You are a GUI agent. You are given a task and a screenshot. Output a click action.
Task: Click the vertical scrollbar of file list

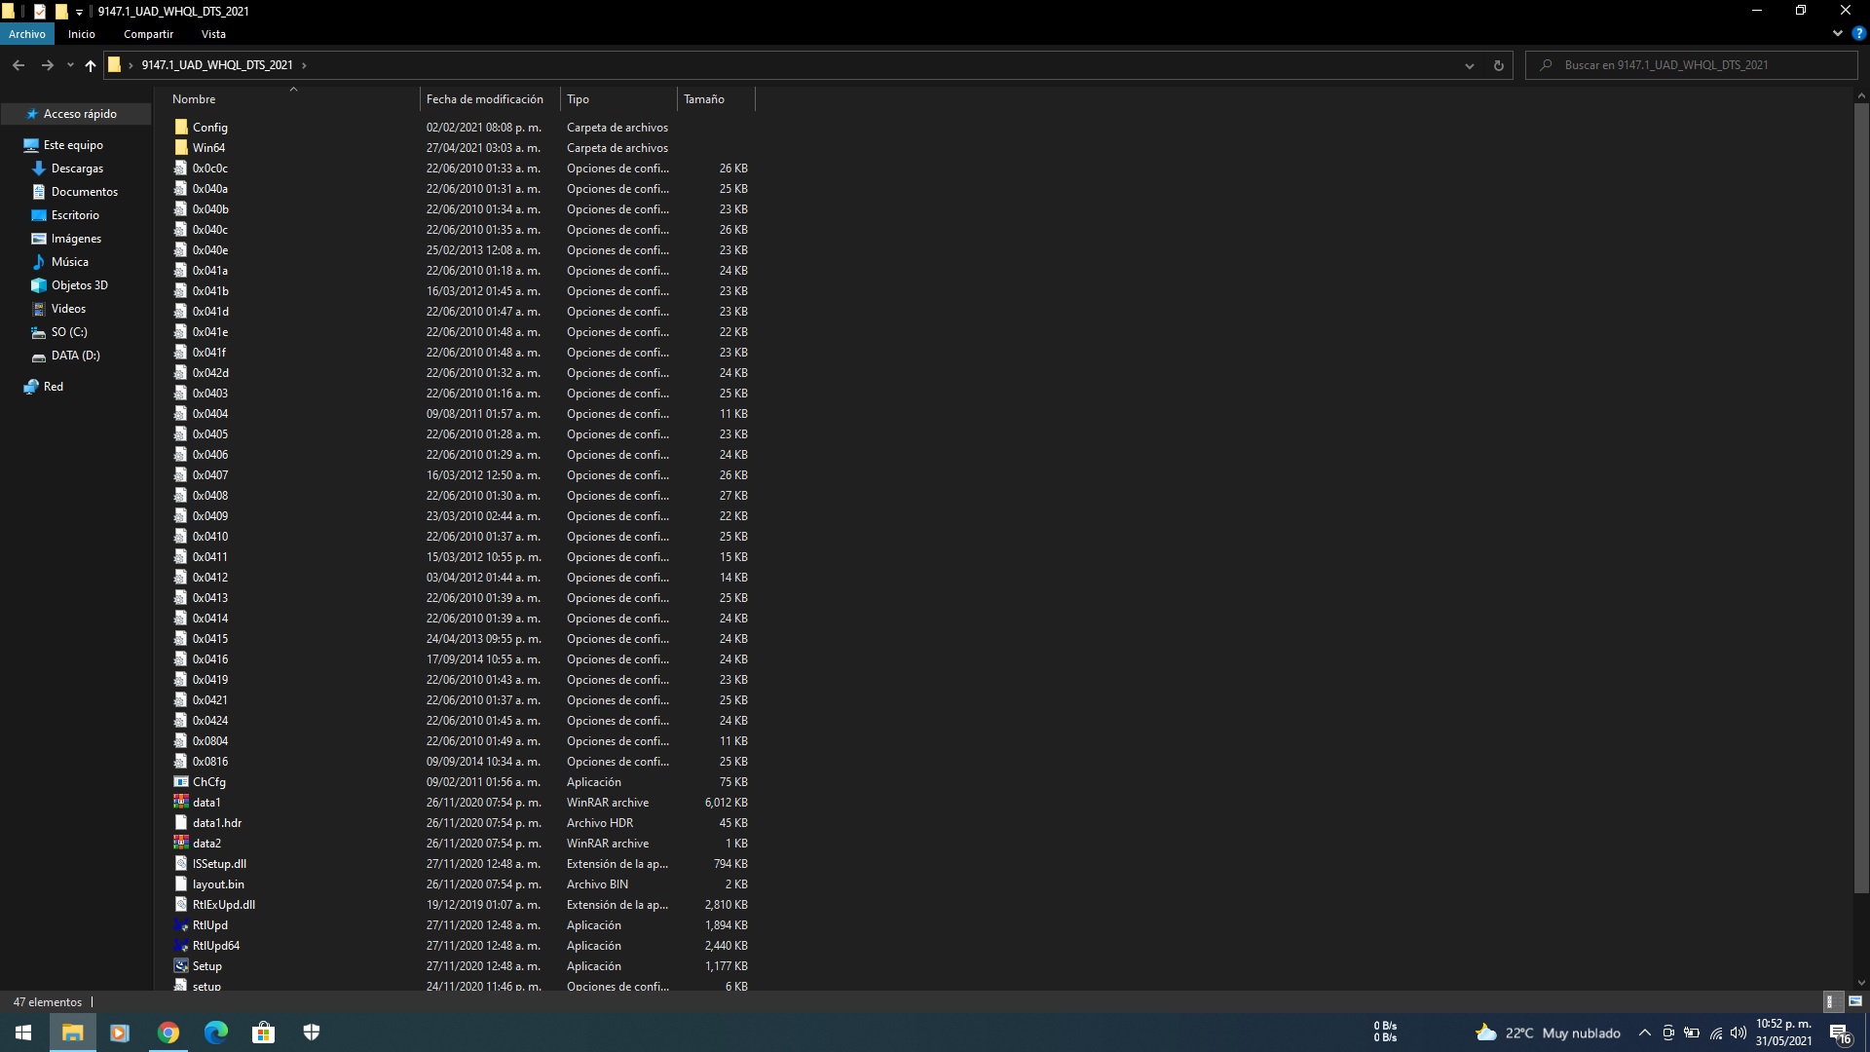(x=1861, y=499)
